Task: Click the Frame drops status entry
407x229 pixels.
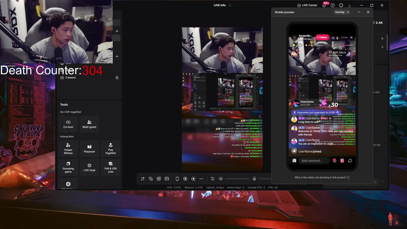Action: (x=236, y=188)
